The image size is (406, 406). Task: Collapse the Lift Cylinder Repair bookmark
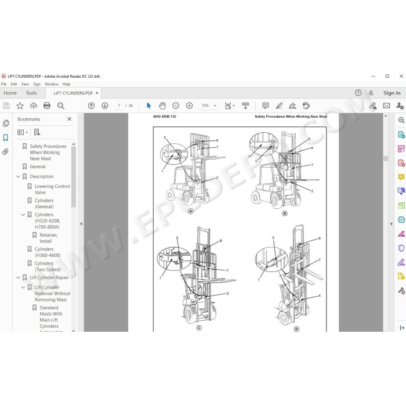click(18, 278)
